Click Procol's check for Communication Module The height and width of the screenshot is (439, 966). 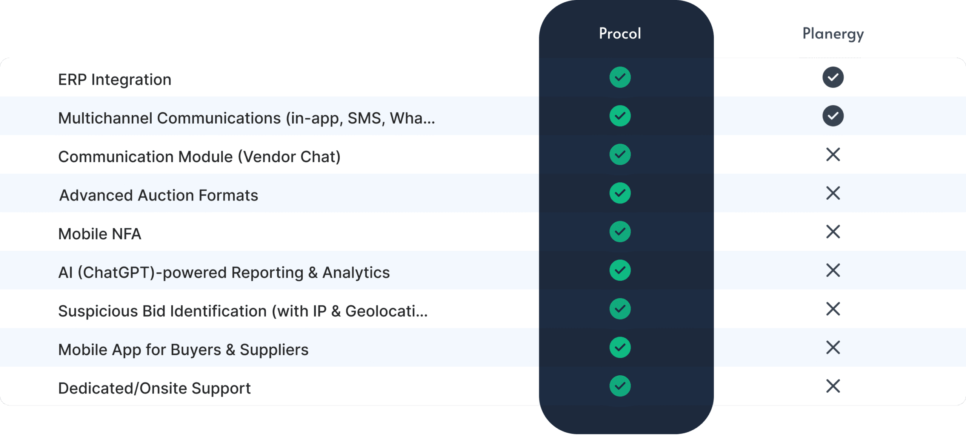pyautogui.click(x=620, y=154)
